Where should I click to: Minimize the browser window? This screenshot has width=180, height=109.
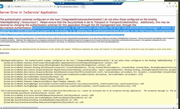tap(164, 3)
